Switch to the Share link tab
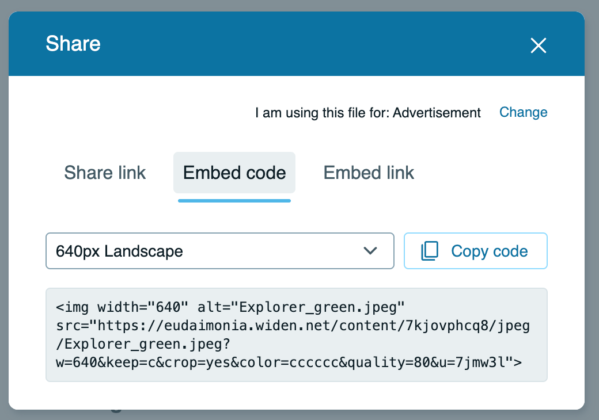This screenshot has width=599, height=420. click(105, 173)
